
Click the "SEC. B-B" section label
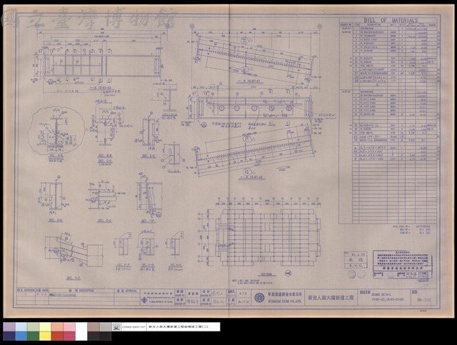tap(105, 156)
